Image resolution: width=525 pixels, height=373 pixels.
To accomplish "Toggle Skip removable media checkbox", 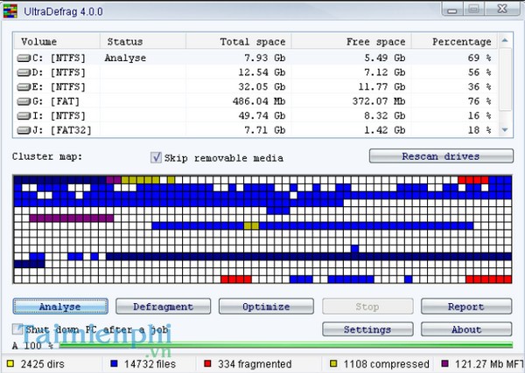I will click(x=156, y=157).
